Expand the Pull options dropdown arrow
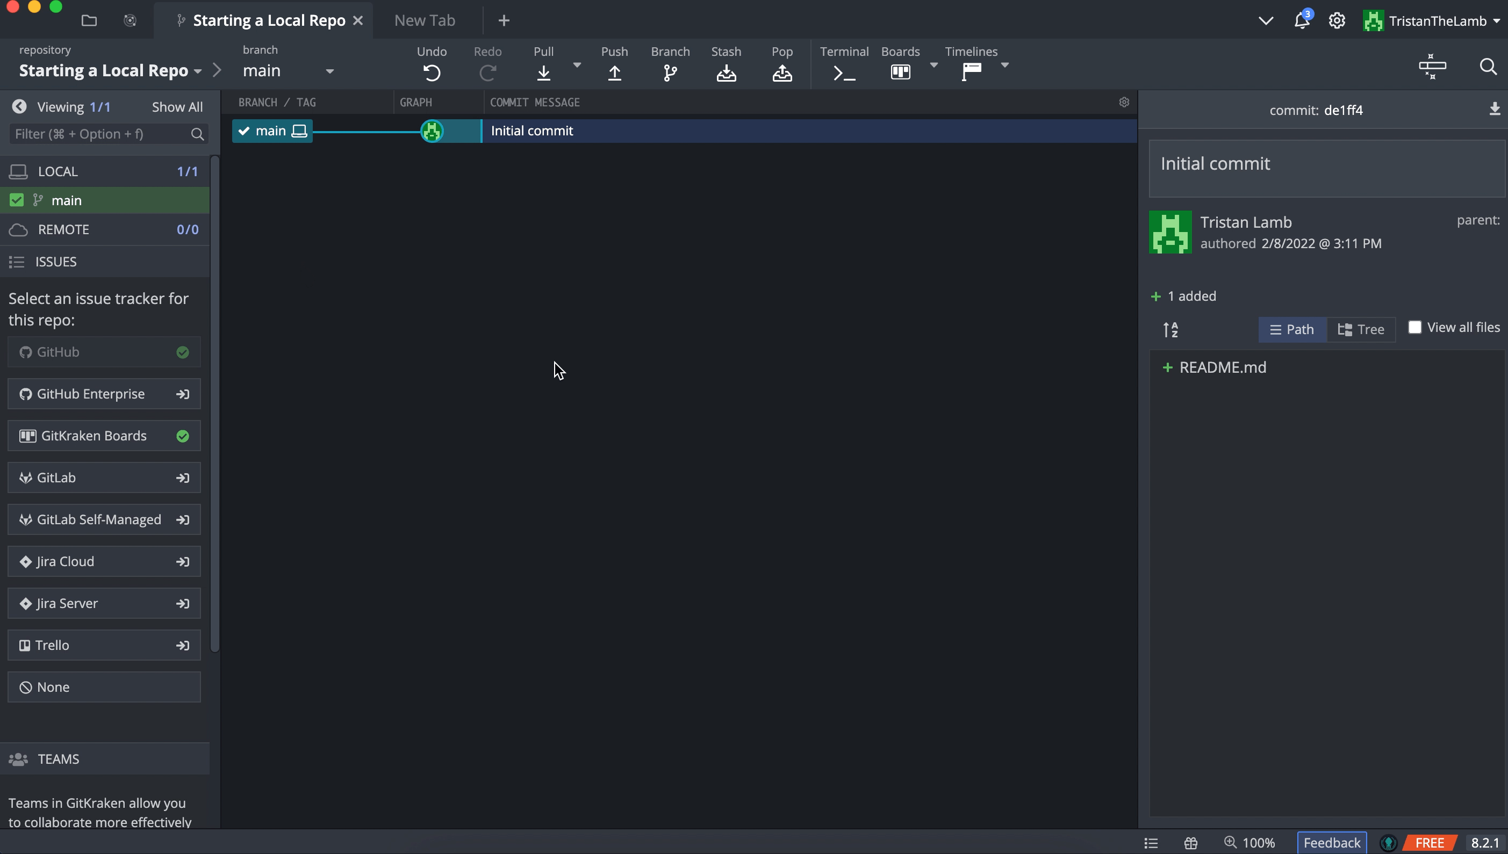 click(577, 64)
